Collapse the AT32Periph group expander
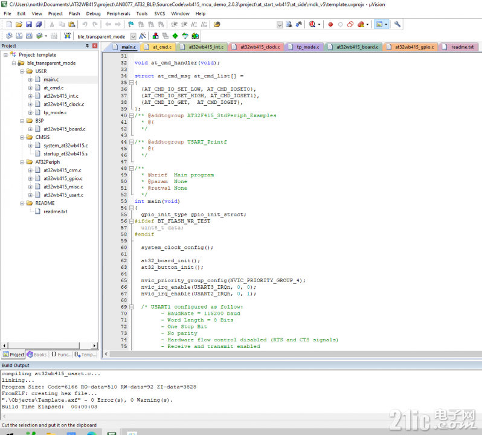 [22, 162]
